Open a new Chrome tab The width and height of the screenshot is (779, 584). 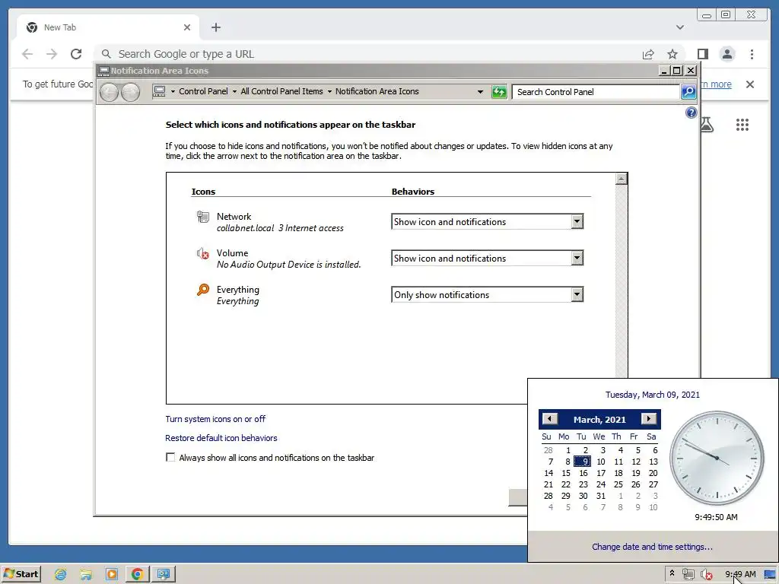tap(215, 27)
